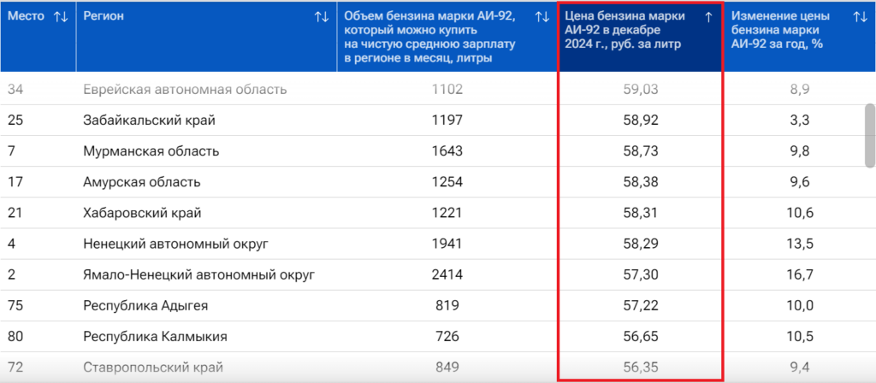This screenshot has width=876, height=383.
Task: Click yearly change value 9,6
Action: [800, 182]
